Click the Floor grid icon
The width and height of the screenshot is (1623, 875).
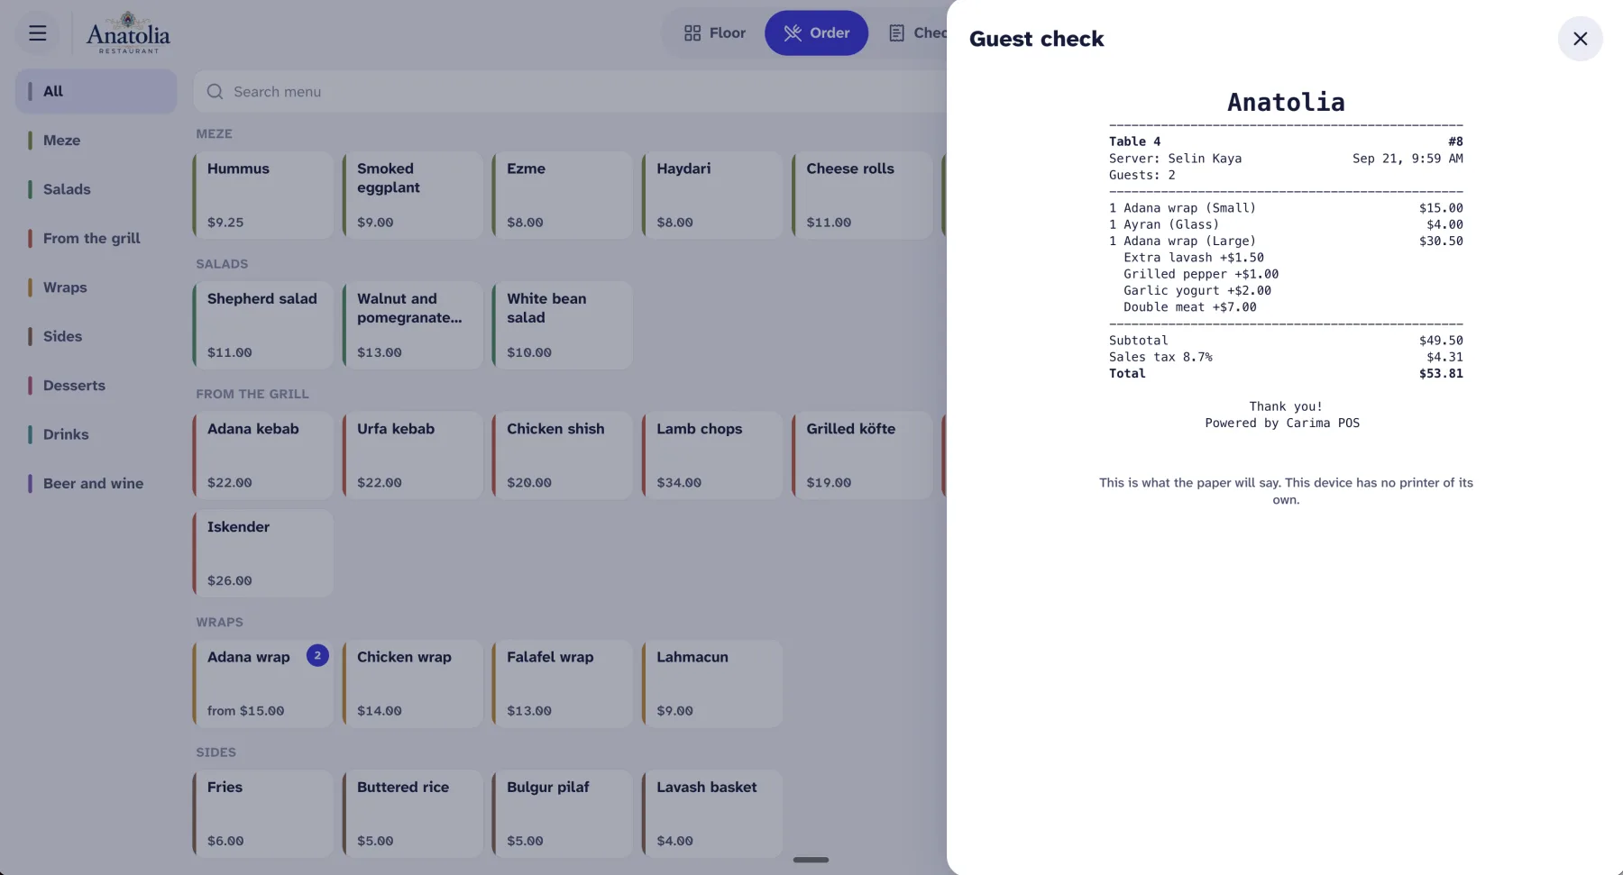692,33
